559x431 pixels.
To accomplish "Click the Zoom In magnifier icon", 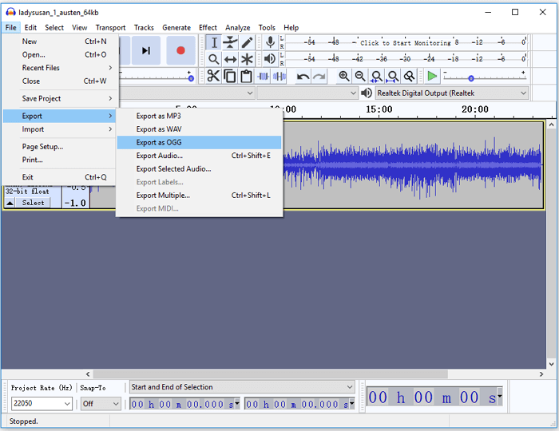I will (x=343, y=76).
